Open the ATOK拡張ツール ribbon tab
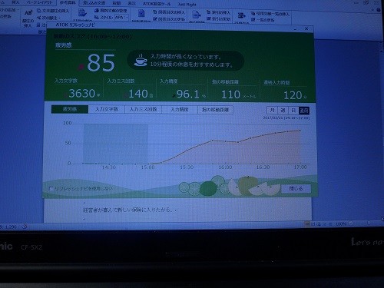384x288 pixels. pyautogui.click(x=157, y=4)
